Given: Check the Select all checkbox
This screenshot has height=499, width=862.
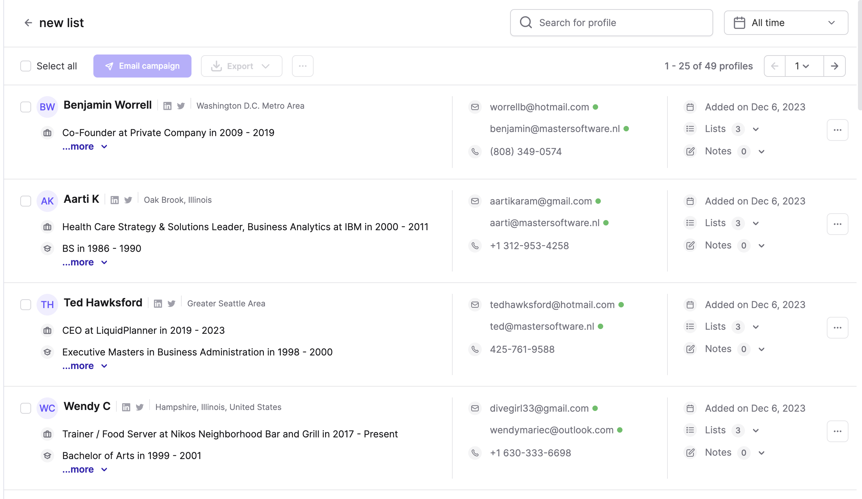Looking at the screenshot, I should point(26,66).
